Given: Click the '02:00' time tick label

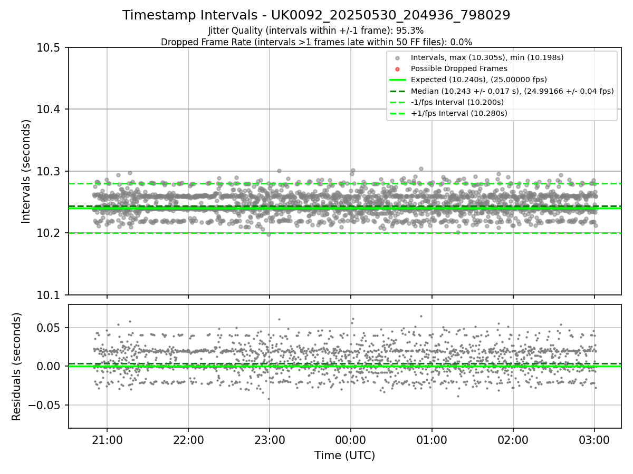Looking at the screenshot, I should click(x=513, y=439).
